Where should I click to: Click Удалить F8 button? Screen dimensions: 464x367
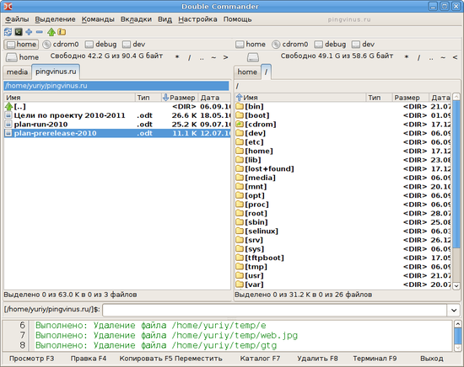317,359
